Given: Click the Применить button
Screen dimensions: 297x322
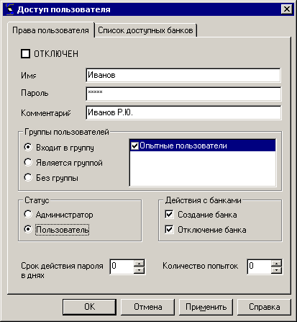Looking at the screenshot, I should tap(206, 307).
